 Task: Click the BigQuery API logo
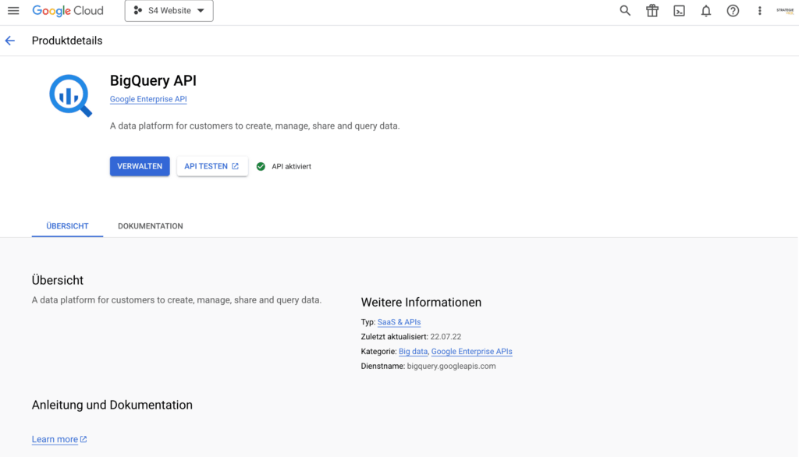71,96
